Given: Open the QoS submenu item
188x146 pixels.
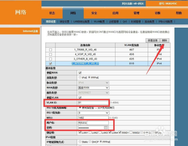Looking at the screenshot, I should tap(125, 21).
